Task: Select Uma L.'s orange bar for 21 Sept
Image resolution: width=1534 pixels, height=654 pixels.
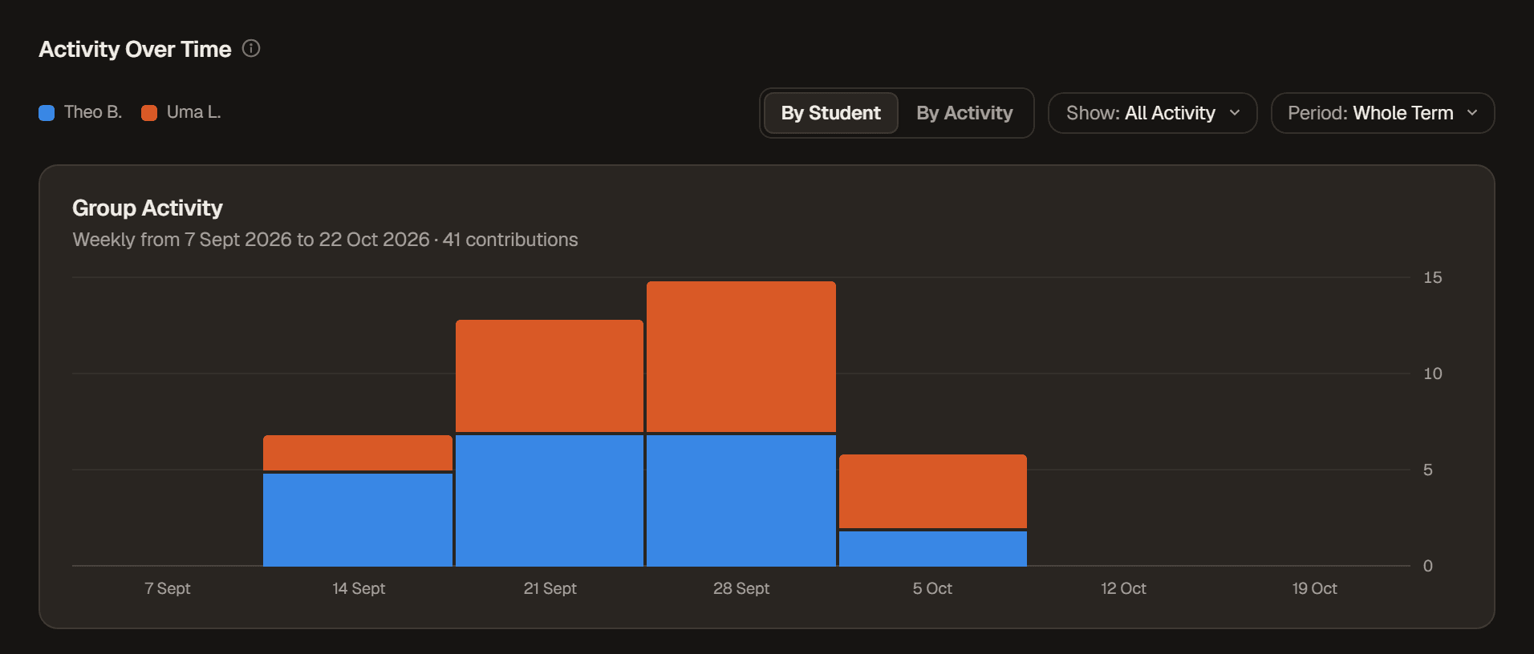Action: point(550,376)
